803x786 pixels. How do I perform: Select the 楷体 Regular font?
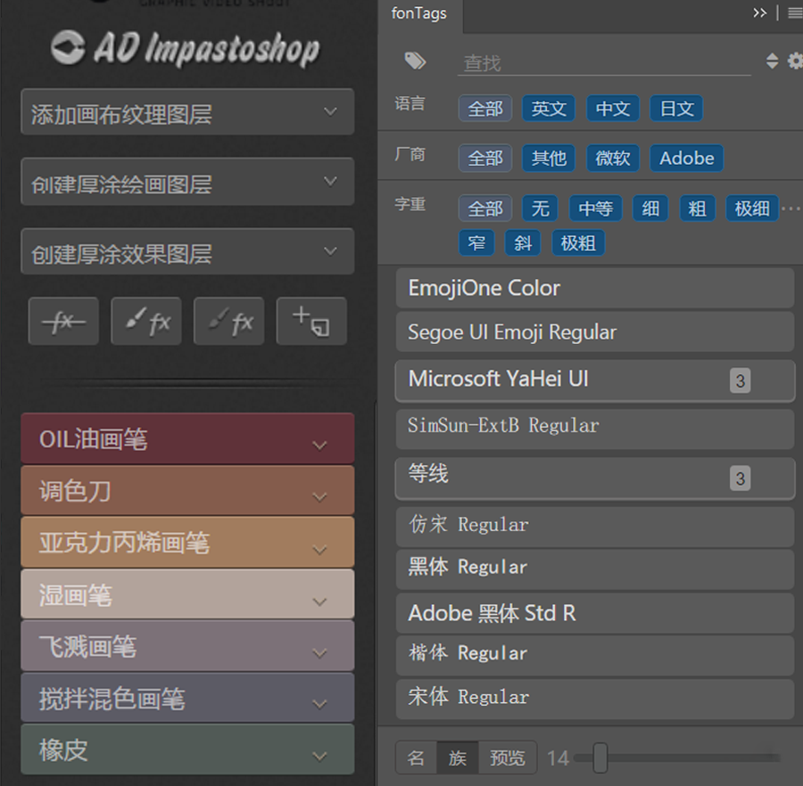[595, 655]
